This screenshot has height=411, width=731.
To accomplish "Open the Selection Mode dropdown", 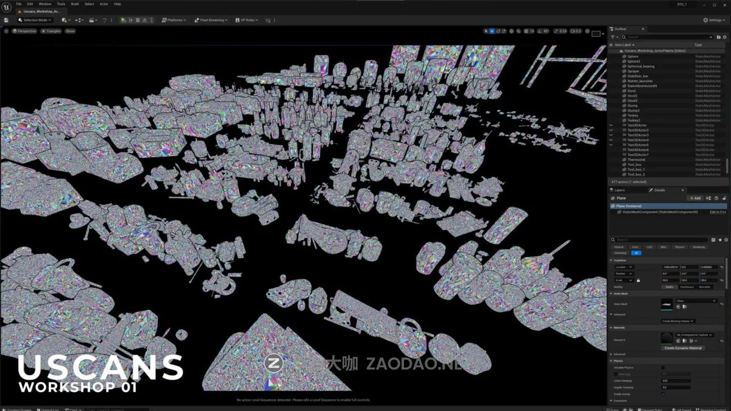I will tap(35, 20).
